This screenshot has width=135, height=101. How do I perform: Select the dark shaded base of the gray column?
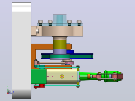click(x=22, y=94)
